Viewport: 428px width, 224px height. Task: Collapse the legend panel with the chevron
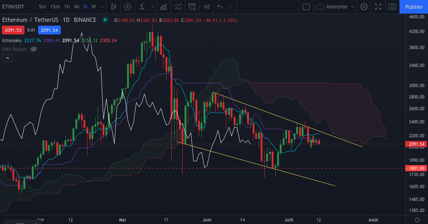[7, 58]
